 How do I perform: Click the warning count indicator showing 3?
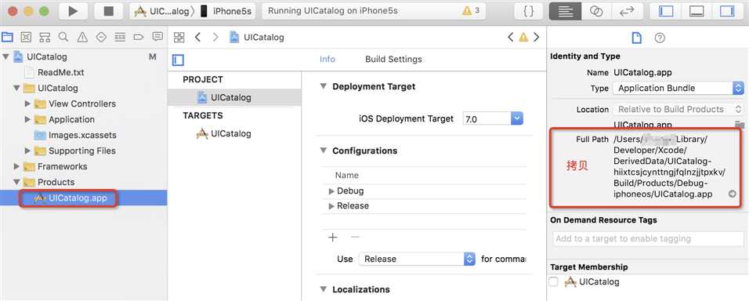click(x=471, y=10)
